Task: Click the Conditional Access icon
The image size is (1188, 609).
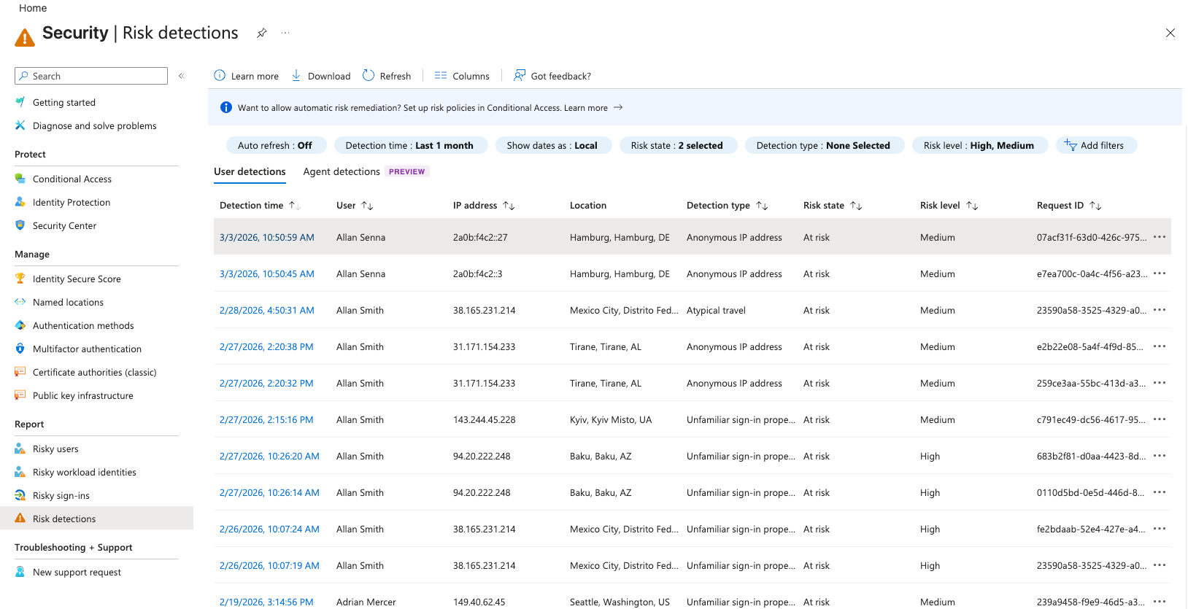Action: pyautogui.click(x=20, y=179)
